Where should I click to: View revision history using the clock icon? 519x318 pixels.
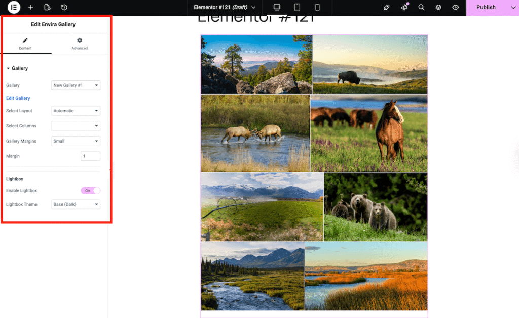[64, 7]
